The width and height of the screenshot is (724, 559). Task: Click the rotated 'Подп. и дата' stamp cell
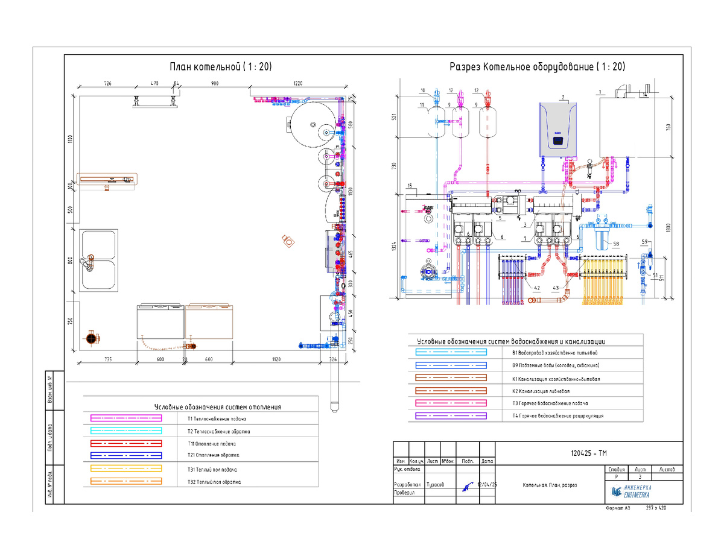tap(49, 438)
